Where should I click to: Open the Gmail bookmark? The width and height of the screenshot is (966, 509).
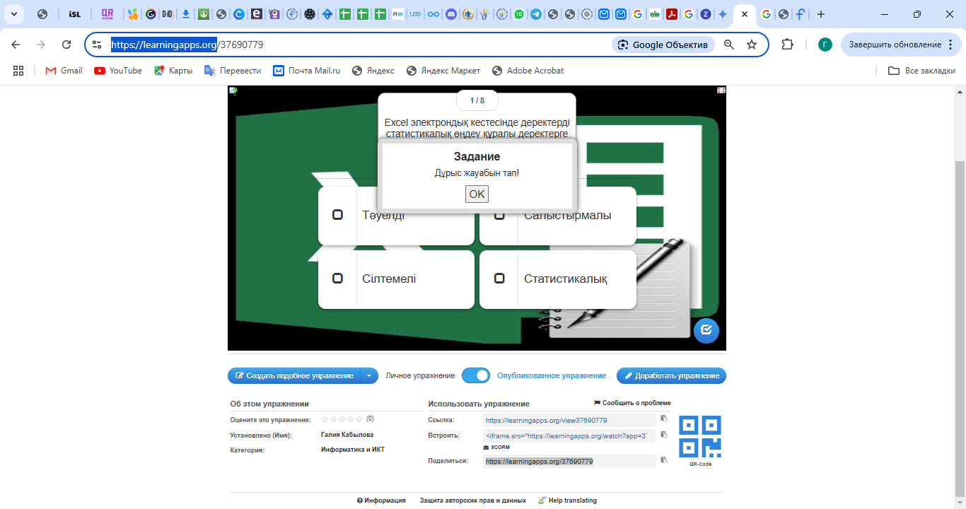[x=64, y=71]
